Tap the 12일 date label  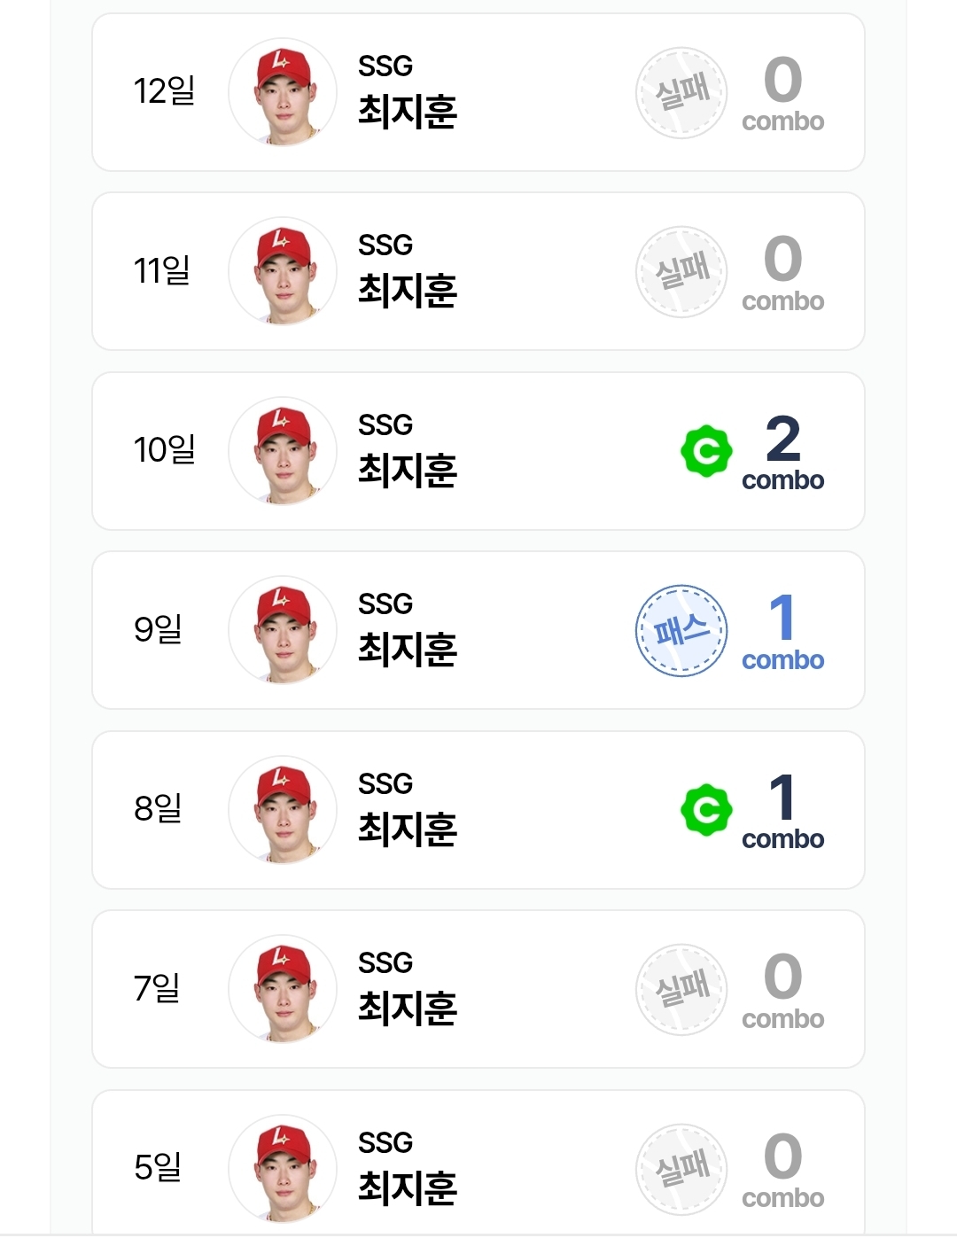[164, 91]
